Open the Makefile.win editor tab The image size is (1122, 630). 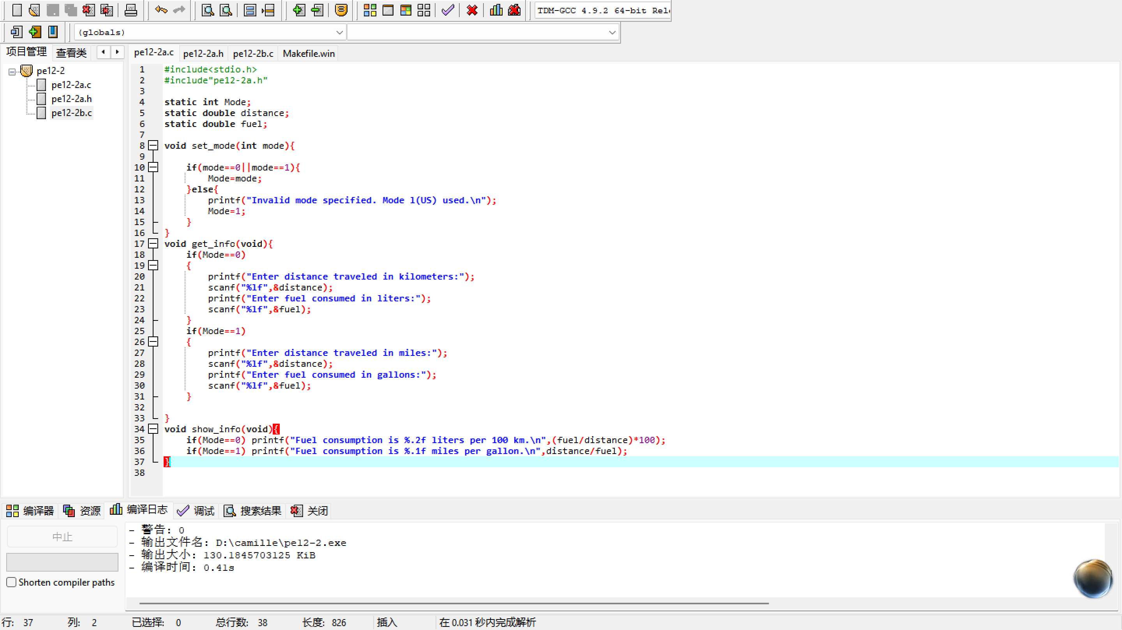(x=309, y=54)
